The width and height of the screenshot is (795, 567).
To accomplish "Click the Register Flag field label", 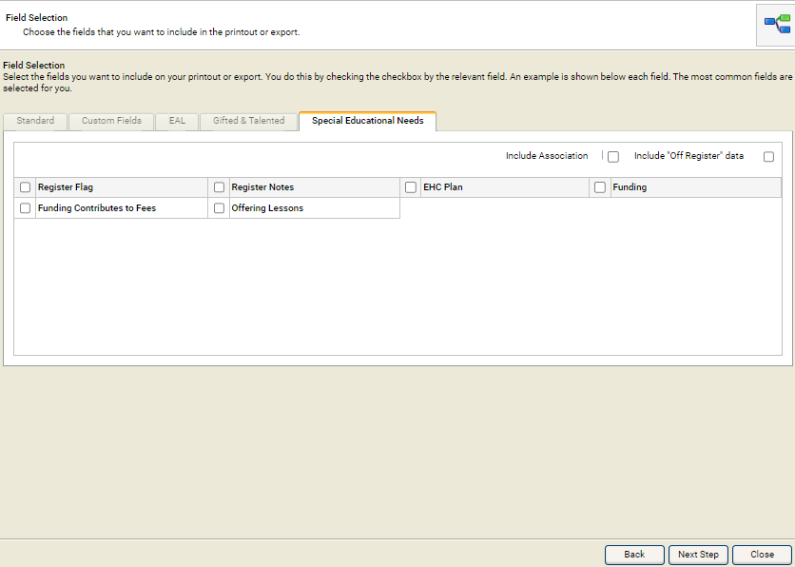I will [x=66, y=187].
